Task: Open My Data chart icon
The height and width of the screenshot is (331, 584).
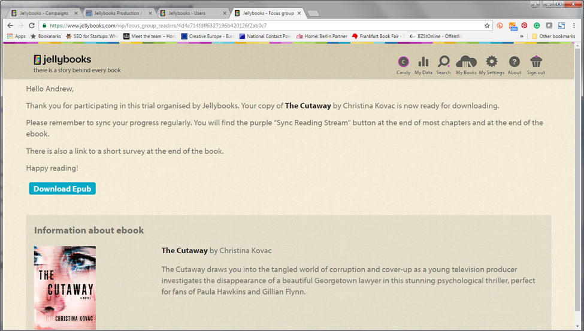Action: (x=423, y=62)
